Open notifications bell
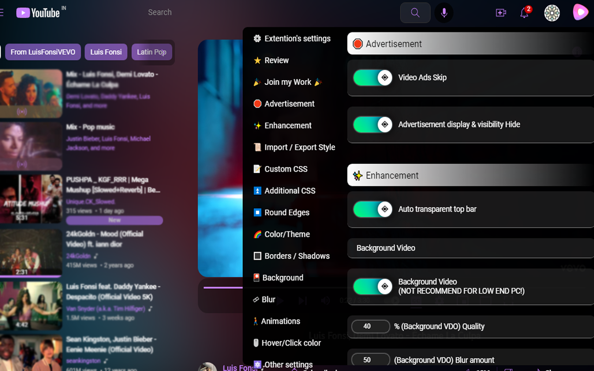Image resolution: width=594 pixels, height=371 pixels. click(x=524, y=13)
